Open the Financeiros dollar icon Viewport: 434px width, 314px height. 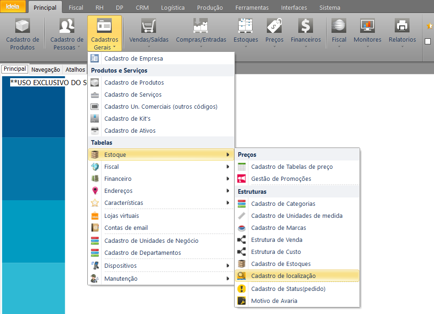tap(306, 27)
